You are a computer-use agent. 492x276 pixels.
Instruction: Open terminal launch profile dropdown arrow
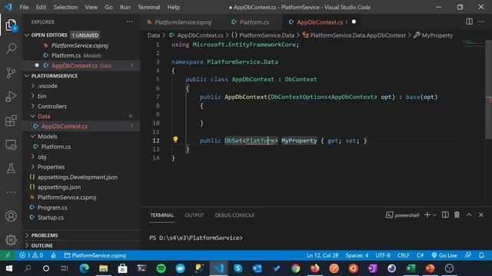(434, 215)
